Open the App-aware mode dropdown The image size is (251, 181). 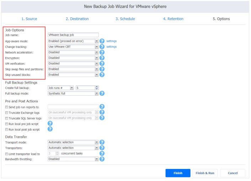click(x=73, y=41)
